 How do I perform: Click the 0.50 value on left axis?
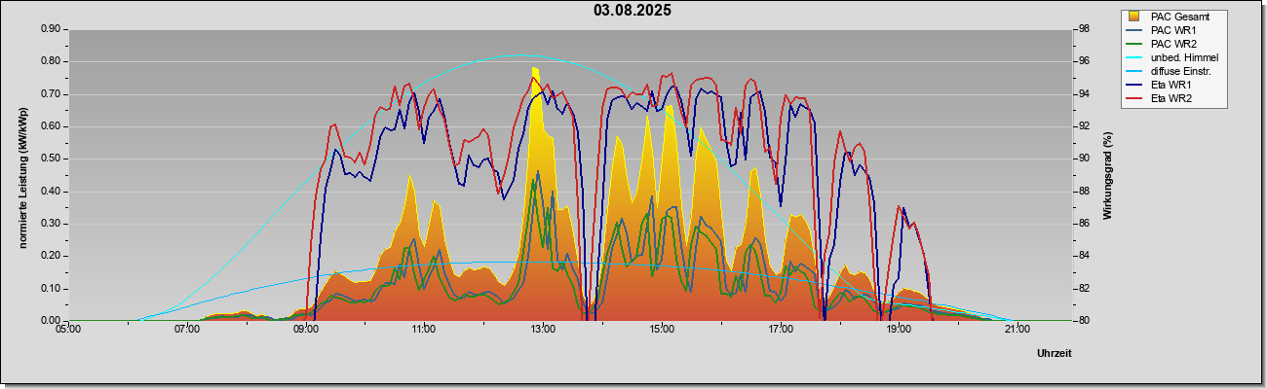[x=51, y=159]
